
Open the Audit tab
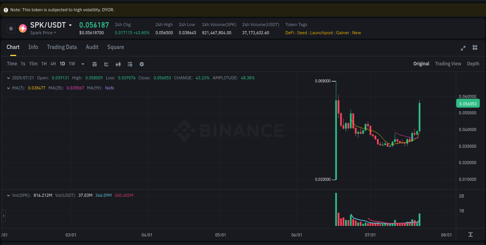[92, 47]
